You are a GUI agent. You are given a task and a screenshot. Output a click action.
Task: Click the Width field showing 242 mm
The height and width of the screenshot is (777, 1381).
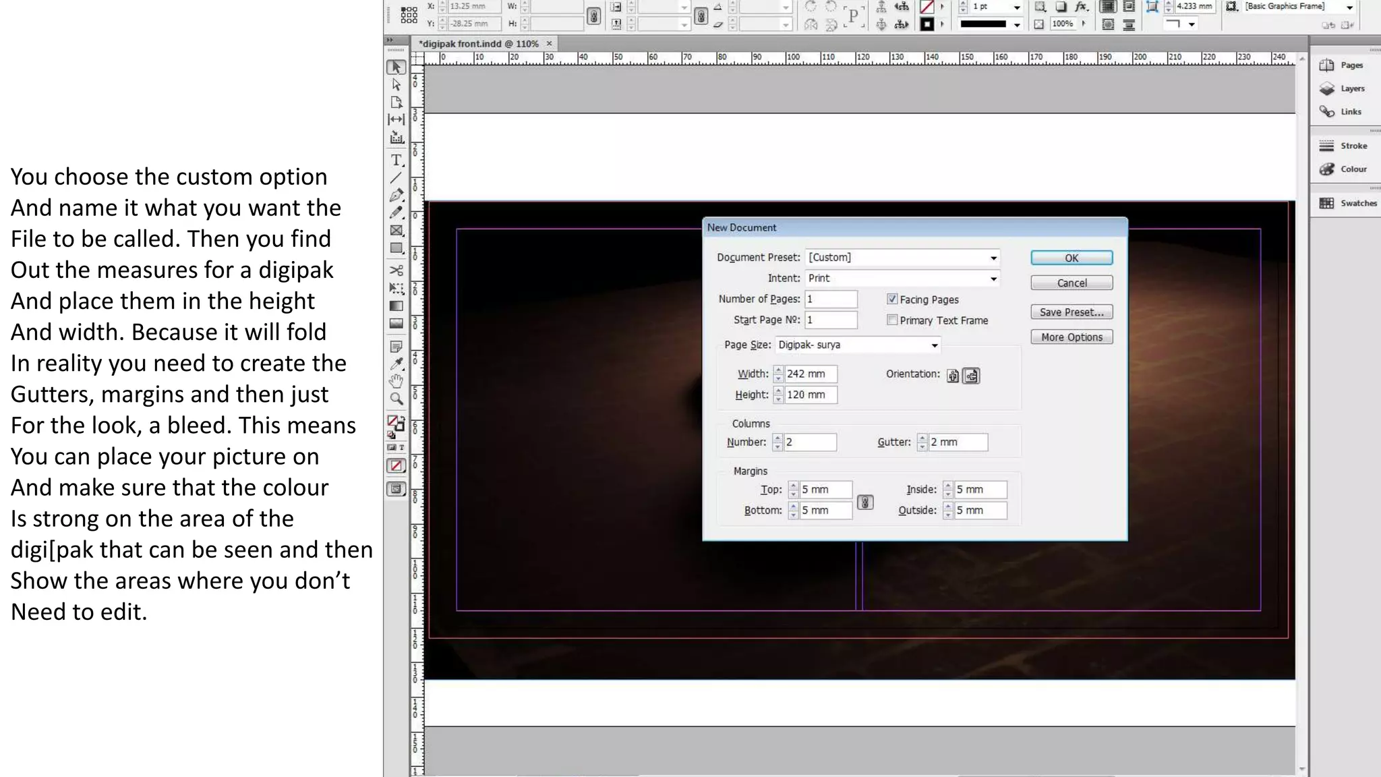811,374
